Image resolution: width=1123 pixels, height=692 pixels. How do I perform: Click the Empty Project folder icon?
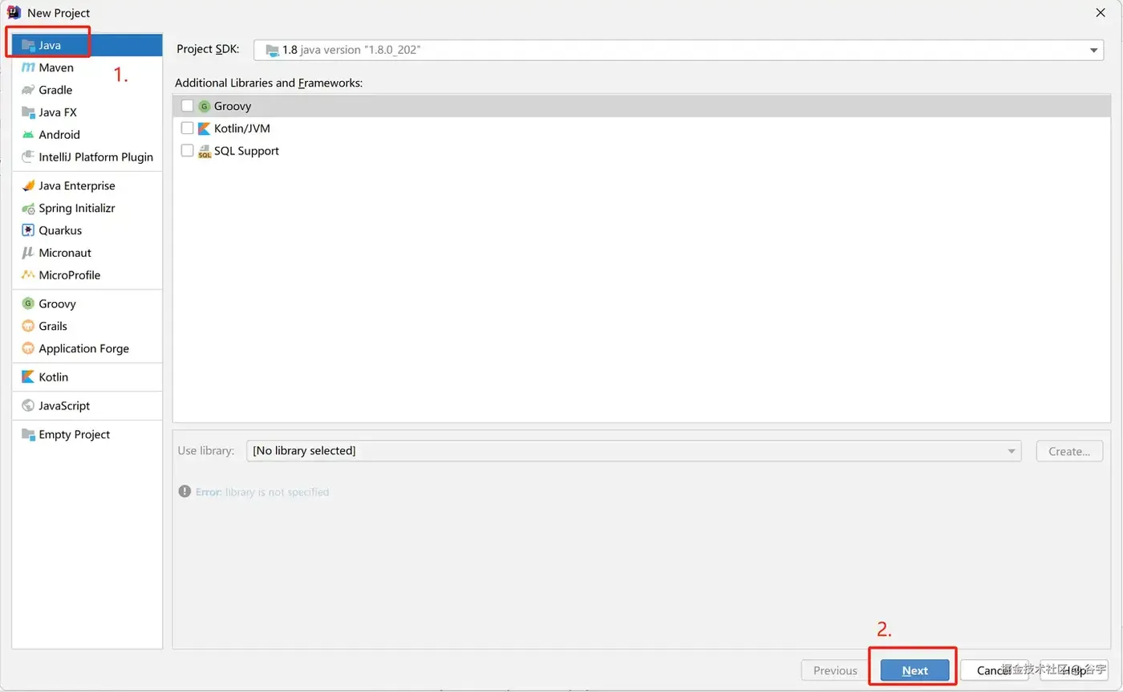(x=28, y=434)
